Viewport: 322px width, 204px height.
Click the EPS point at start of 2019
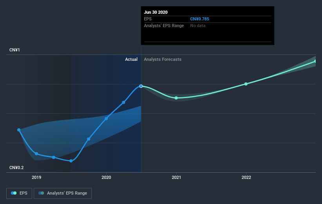36,154
